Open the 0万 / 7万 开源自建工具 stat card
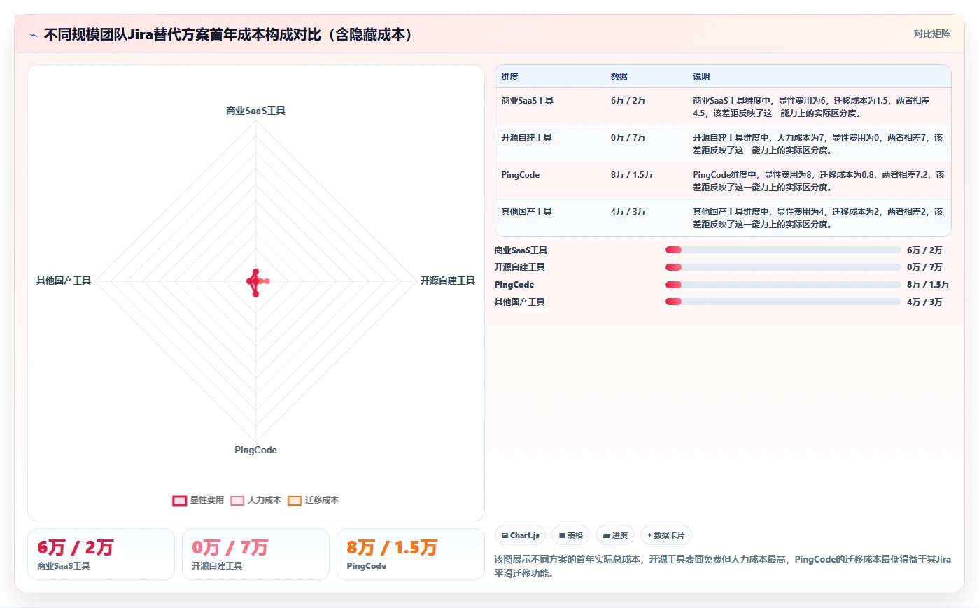 (255, 554)
